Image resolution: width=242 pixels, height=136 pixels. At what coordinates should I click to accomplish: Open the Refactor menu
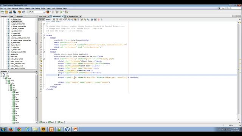click(x=28, y=8)
